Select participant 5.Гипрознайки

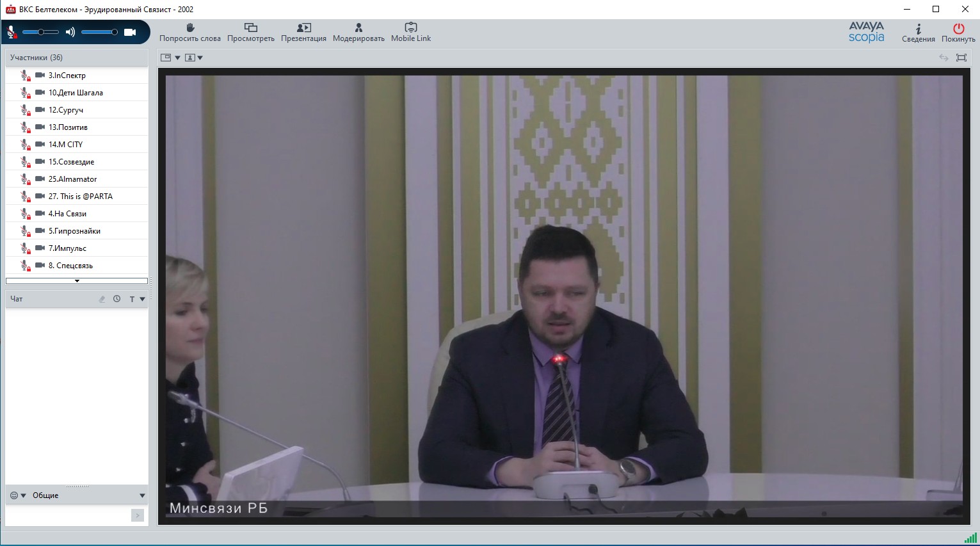coord(77,231)
